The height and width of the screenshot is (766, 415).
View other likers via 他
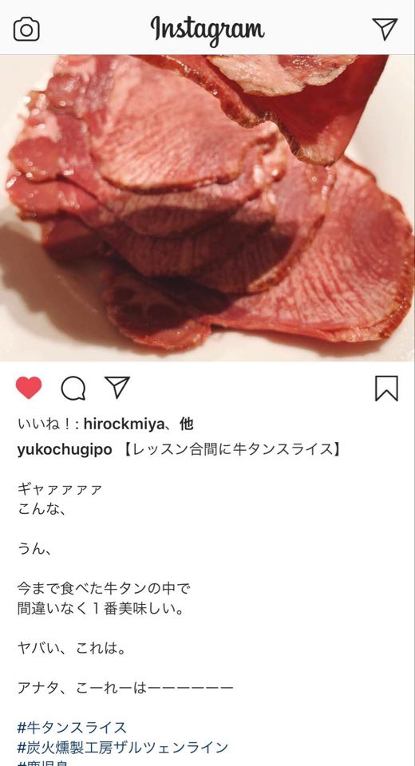pyautogui.click(x=186, y=424)
